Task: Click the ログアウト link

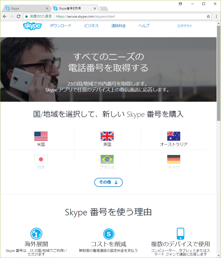Action: click(x=185, y=26)
